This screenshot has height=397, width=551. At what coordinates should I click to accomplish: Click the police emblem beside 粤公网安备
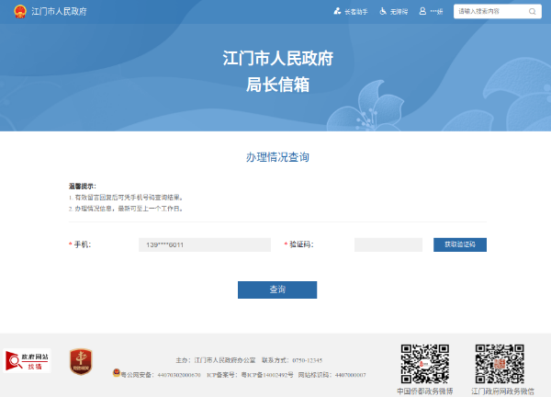coord(117,373)
